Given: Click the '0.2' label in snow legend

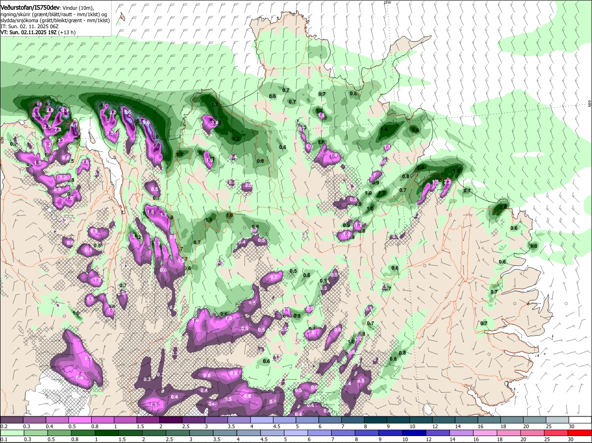Looking at the screenshot, I should (x=4, y=426).
